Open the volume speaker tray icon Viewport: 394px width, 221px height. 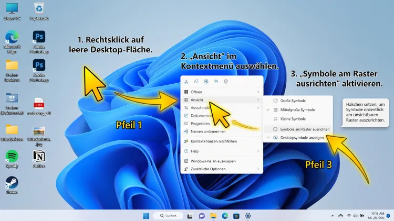pyautogui.click(x=355, y=216)
